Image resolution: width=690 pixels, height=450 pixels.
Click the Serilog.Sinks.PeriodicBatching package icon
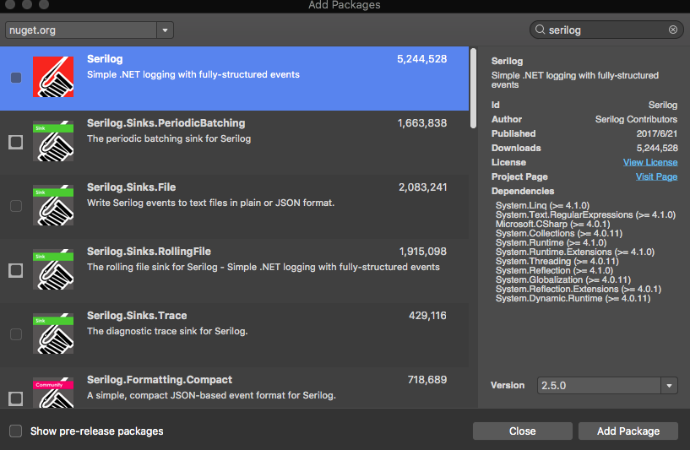(x=53, y=142)
